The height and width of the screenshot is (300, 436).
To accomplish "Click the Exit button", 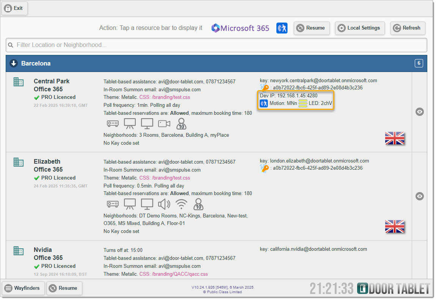I will click(x=14, y=8).
